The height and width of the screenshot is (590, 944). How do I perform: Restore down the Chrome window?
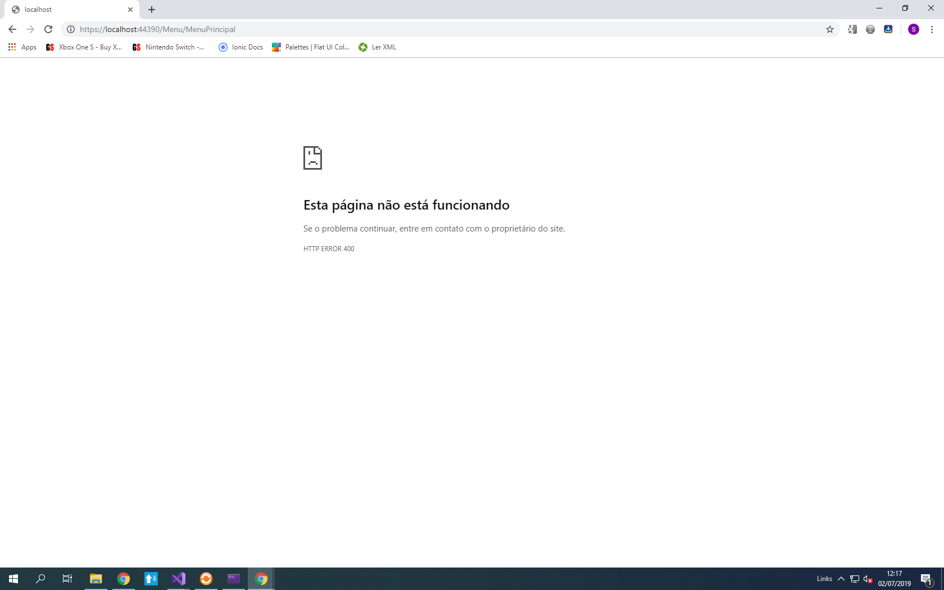pyautogui.click(x=905, y=8)
